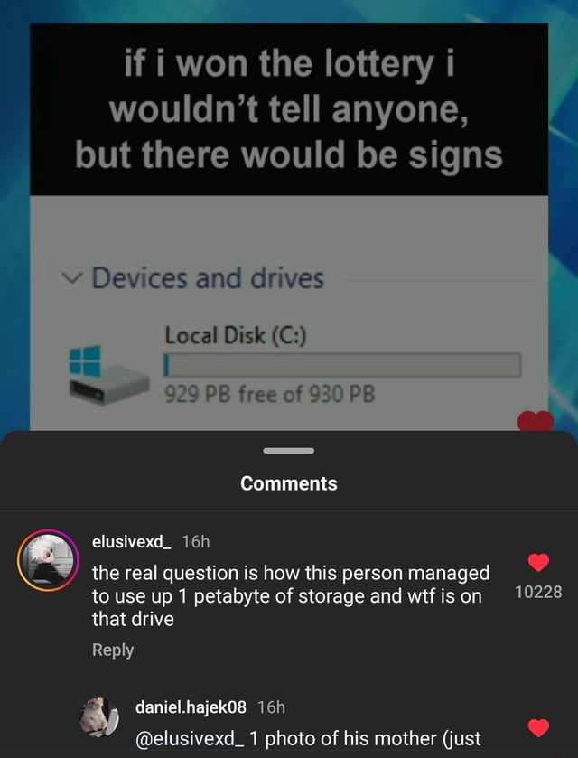Viewport: 578px width, 758px height.
Task: Open the daniel.hajek08 username link
Action: tap(191, 707)
